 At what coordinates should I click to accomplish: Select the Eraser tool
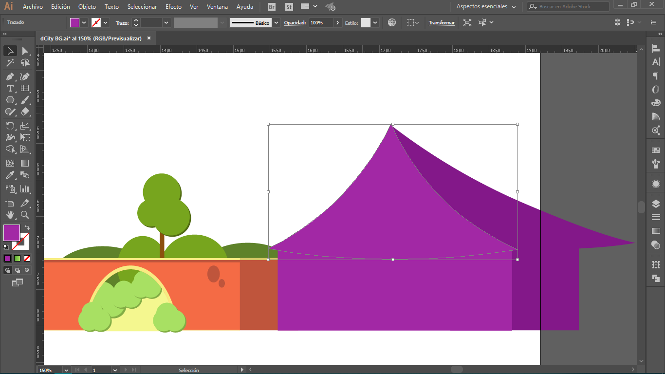pyautogui.click(x=25, y=112)
